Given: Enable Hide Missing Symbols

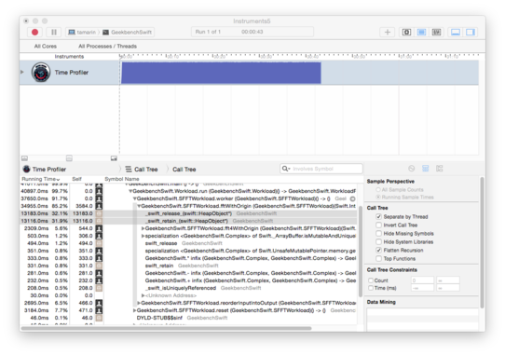Looking at the screenshot, I should tap(378, 233).
